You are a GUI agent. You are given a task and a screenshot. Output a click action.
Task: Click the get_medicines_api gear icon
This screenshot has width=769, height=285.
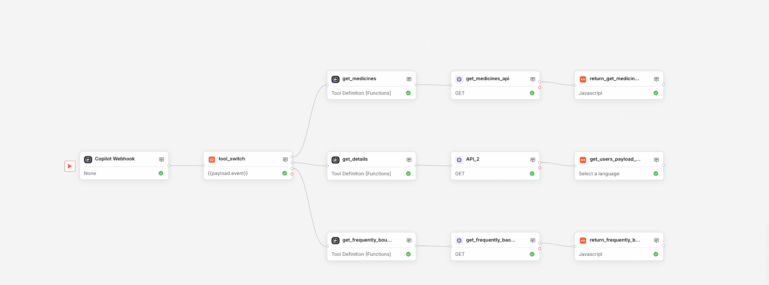pyautogui.click(x=459, y=79)
